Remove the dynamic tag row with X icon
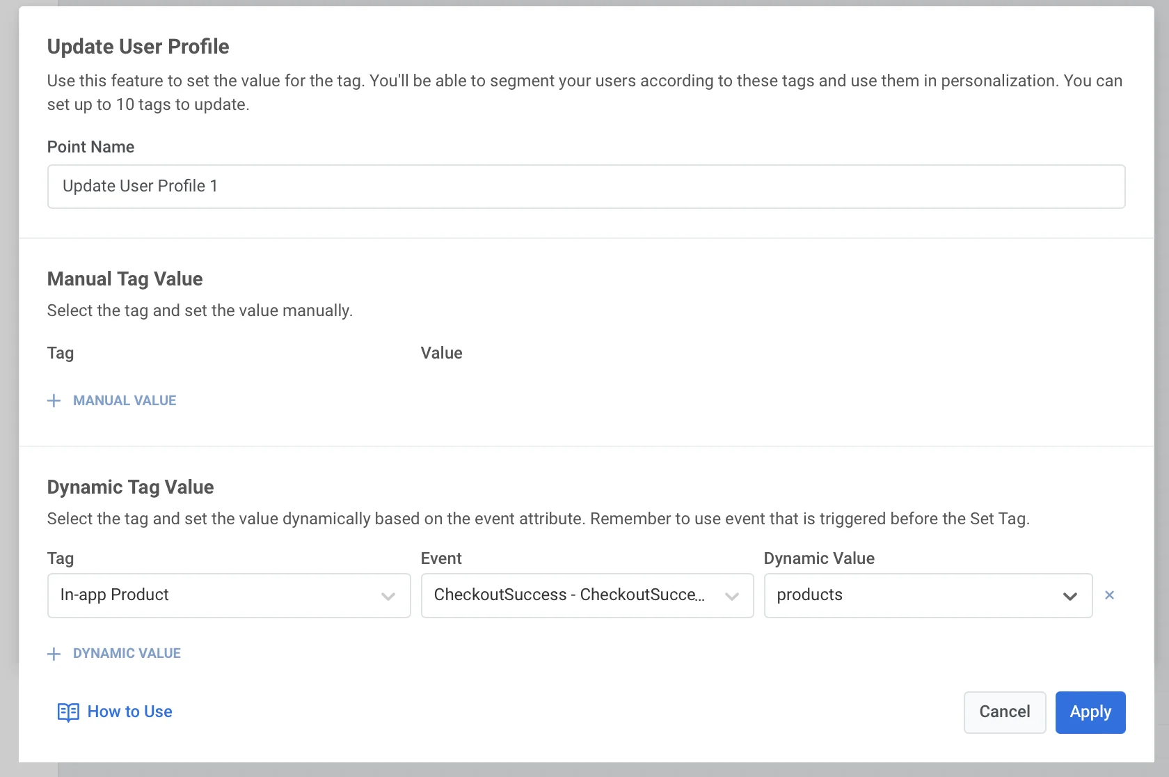The image size is (1169, 777). (x=1109, y=595)
